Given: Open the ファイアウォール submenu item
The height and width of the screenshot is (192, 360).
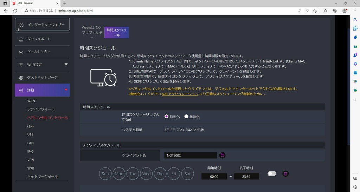Looking at the screenshot, I should pos(41,109).
